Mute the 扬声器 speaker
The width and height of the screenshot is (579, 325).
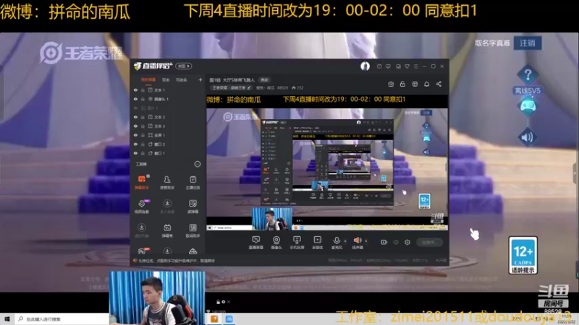click(357, 240)
